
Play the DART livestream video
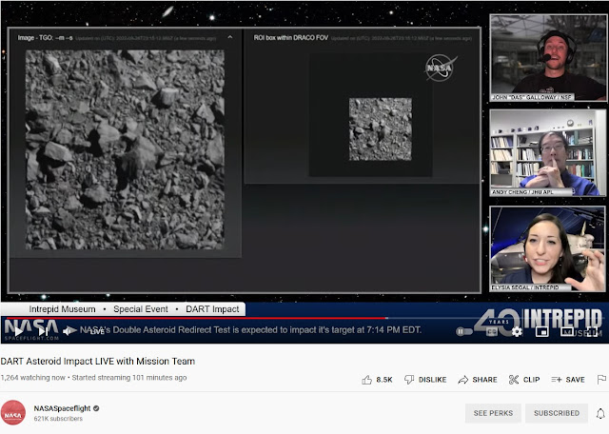(x=18, y=331)
